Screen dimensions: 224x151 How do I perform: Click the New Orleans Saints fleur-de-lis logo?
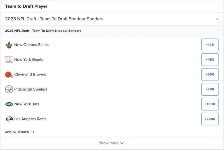(9, 45)
